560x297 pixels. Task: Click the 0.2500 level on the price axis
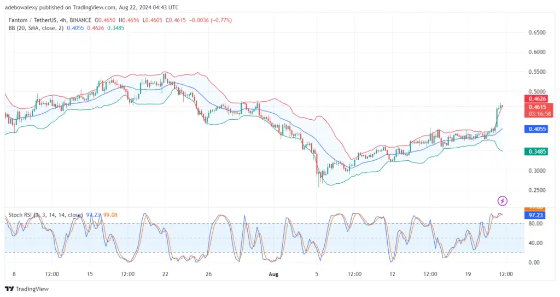536,190
